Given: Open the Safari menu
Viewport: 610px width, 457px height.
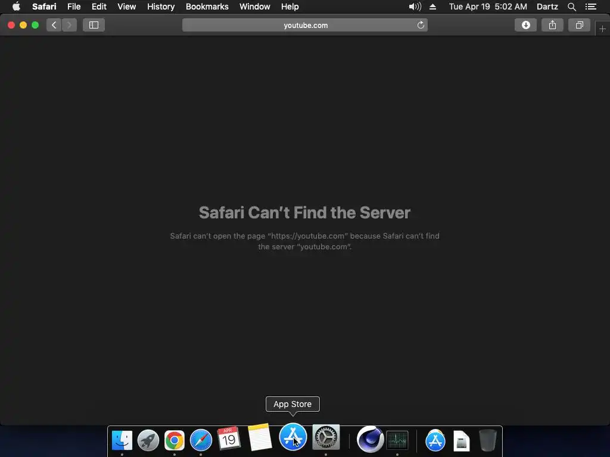Looking at the screenshot, I should 44,7.
